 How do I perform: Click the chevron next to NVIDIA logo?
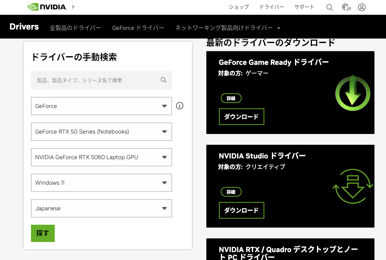(x=73, y=7)
